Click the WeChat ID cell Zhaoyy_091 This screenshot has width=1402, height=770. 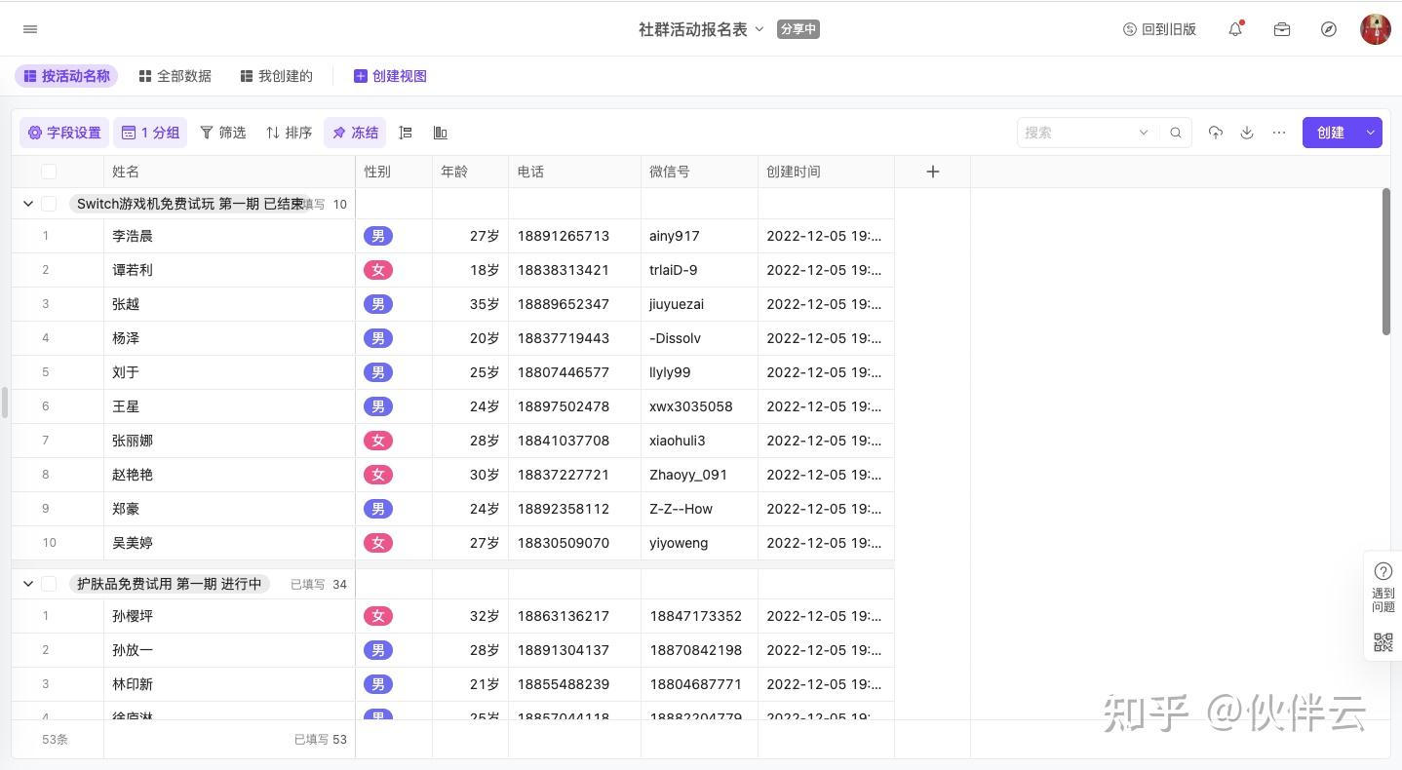(x=699, y=475)
